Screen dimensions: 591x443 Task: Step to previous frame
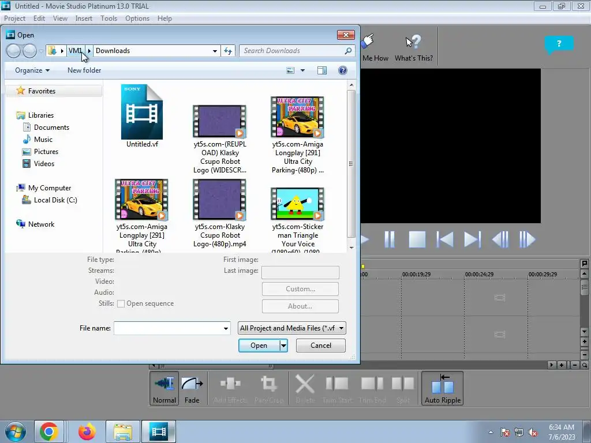click(500, 239)
